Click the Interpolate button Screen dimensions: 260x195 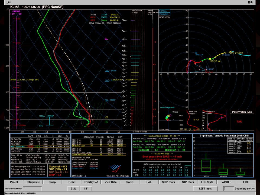(x=33, y=182)
